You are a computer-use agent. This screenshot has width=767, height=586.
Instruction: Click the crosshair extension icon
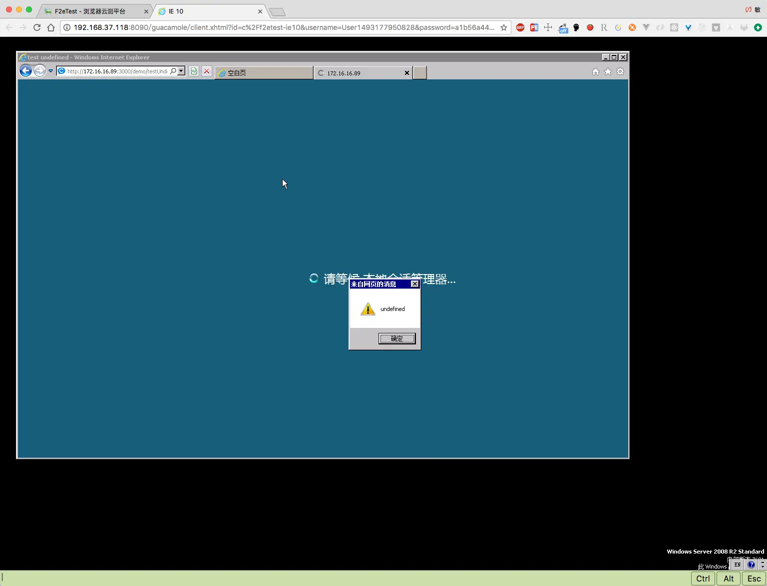point(548,27)
